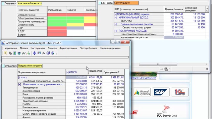
Task: Click the Разработчик column header
Action: (x=57, y=10)
